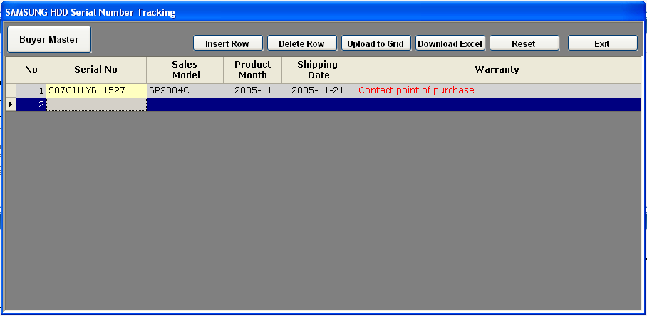The height and width of the screenshot is (316, 647).
Task: Select the SP2004C sales model cell
Action: [185, 90]
